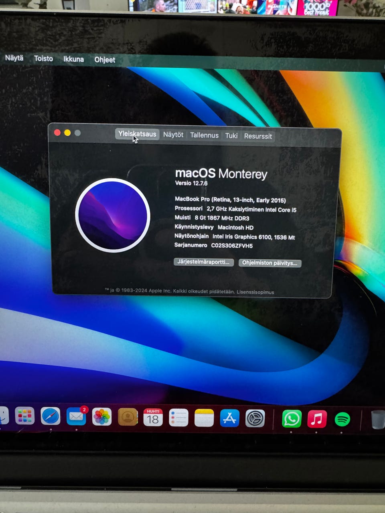The width and height of the screenshot is (385, 513).
Task: Click the Versio 12.7.6 text
Action: point(191,183)
